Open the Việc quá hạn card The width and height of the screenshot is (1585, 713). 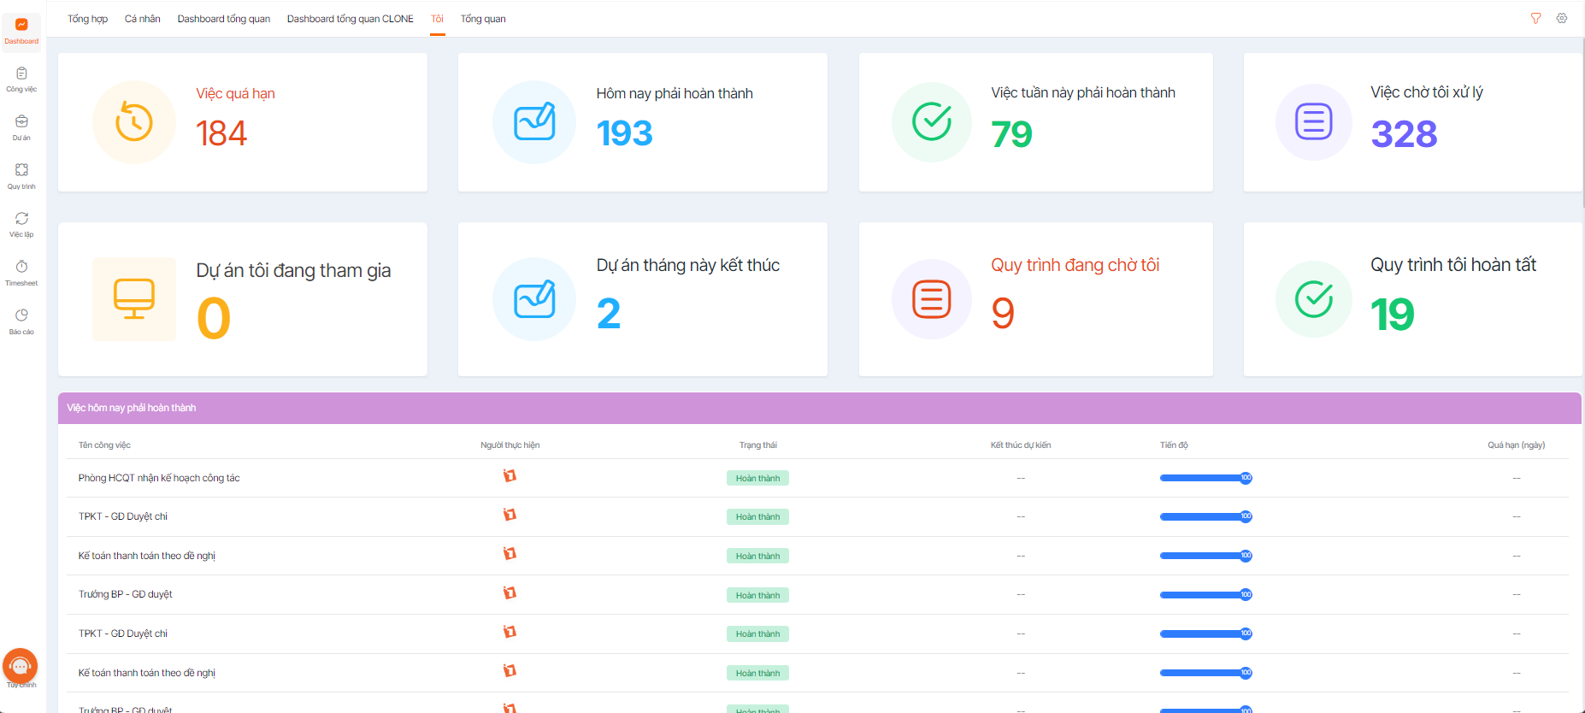coord(243,122)
